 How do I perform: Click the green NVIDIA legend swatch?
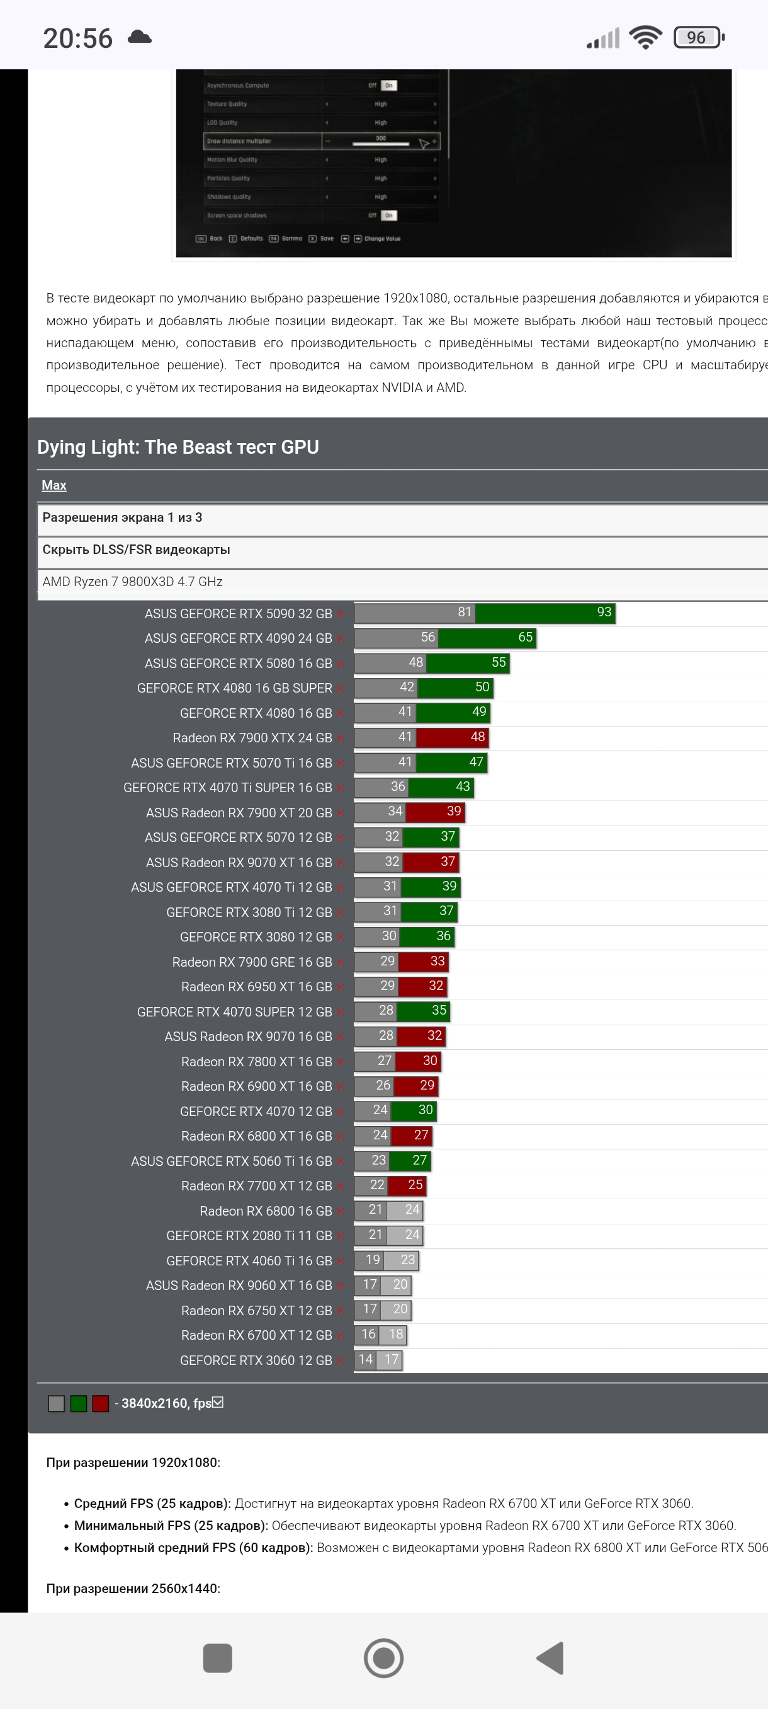pyautogui.click(x=78, y=1403)
